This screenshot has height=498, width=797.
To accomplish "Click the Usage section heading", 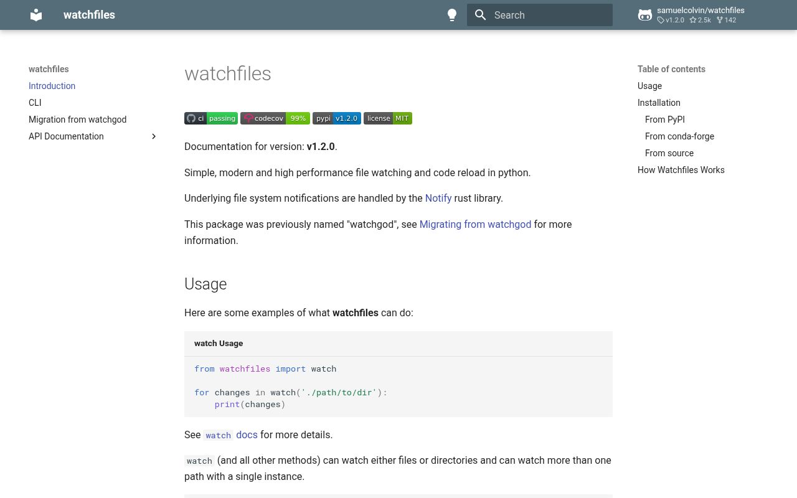I will [205, 284].
